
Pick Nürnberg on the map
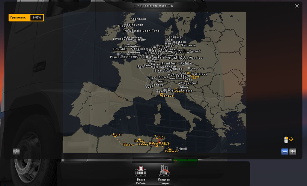tap(175, 69)
